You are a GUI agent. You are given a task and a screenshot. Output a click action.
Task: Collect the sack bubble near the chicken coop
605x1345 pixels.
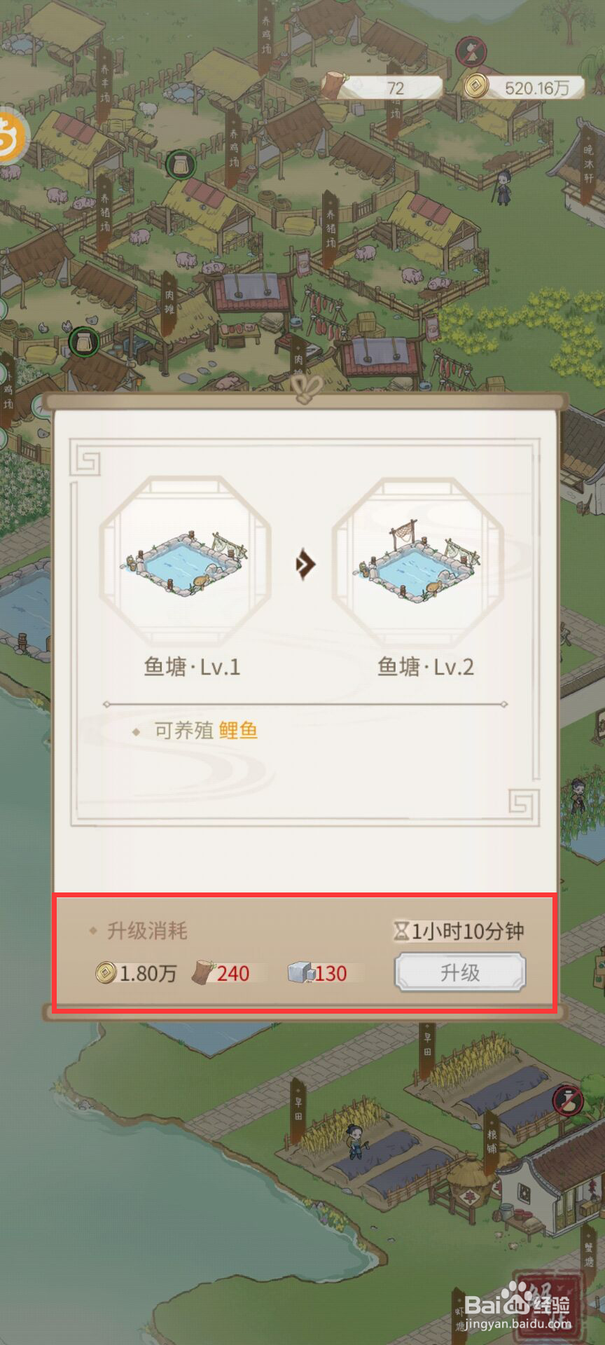tap(83, 343)
